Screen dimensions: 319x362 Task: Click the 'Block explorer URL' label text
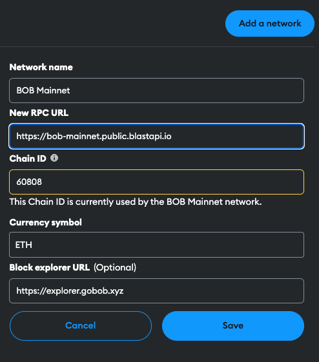click(50, 267)
